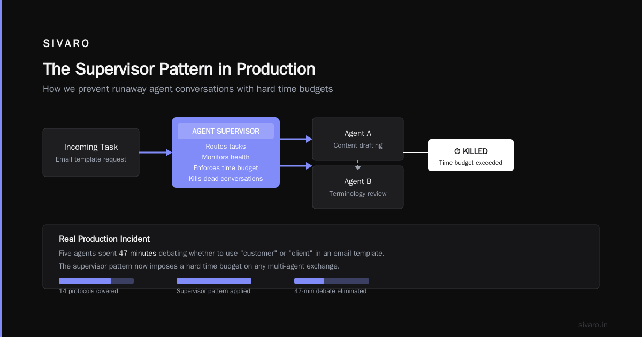Click the progress bar above 47-min debate eliminated

pyautogui.click(x=332, y=281)
